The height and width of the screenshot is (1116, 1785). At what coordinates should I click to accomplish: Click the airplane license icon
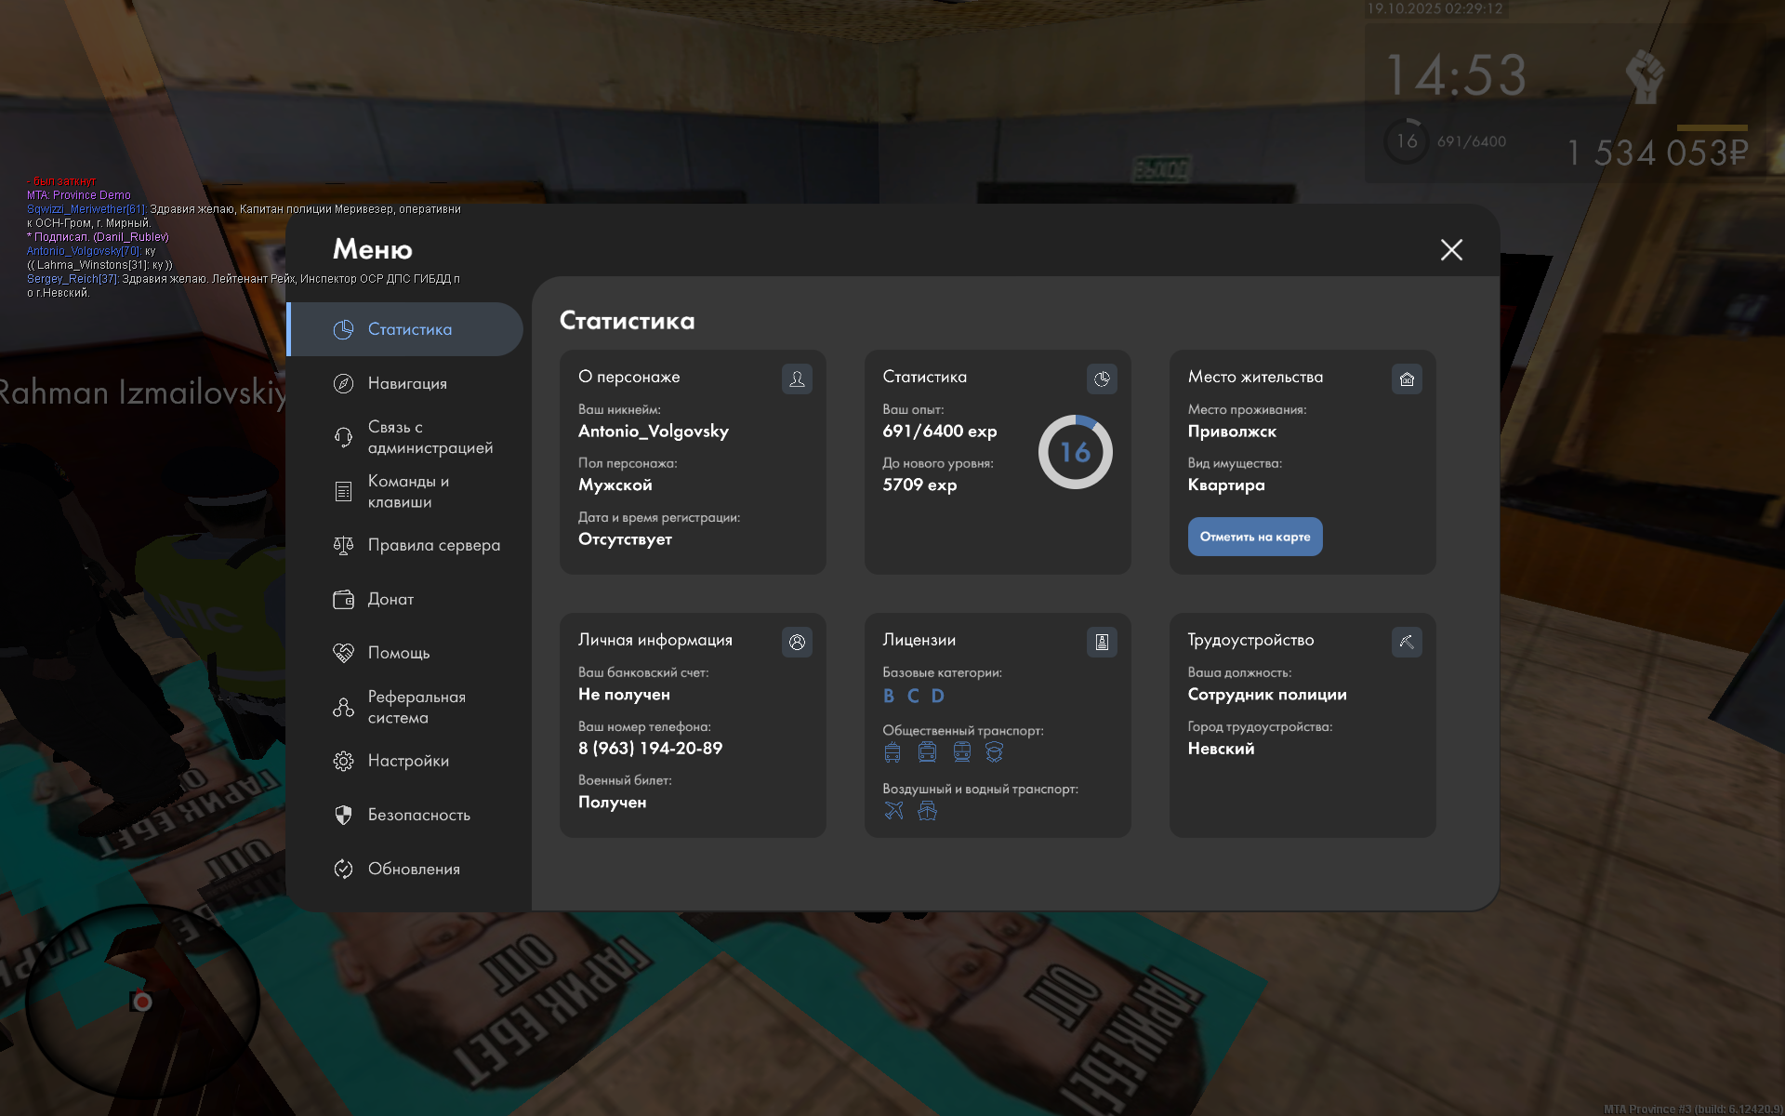(x=893, y=811)
